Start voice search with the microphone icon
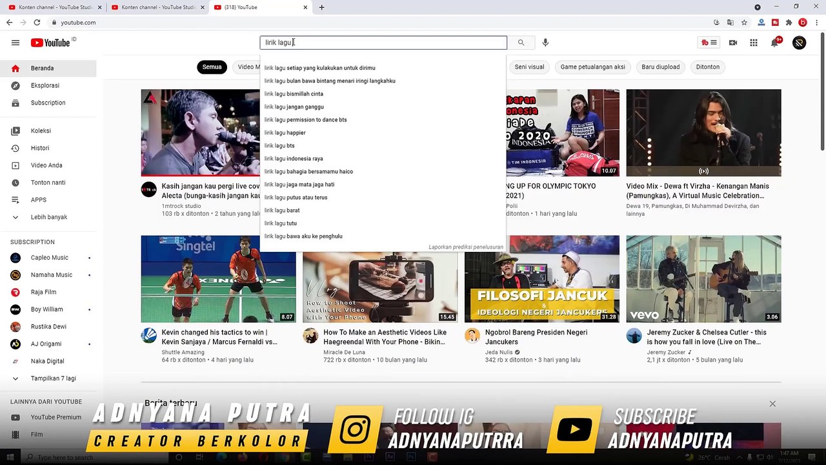Image resolution: width=826 pixels, height=465 pixels. [545, 43]
